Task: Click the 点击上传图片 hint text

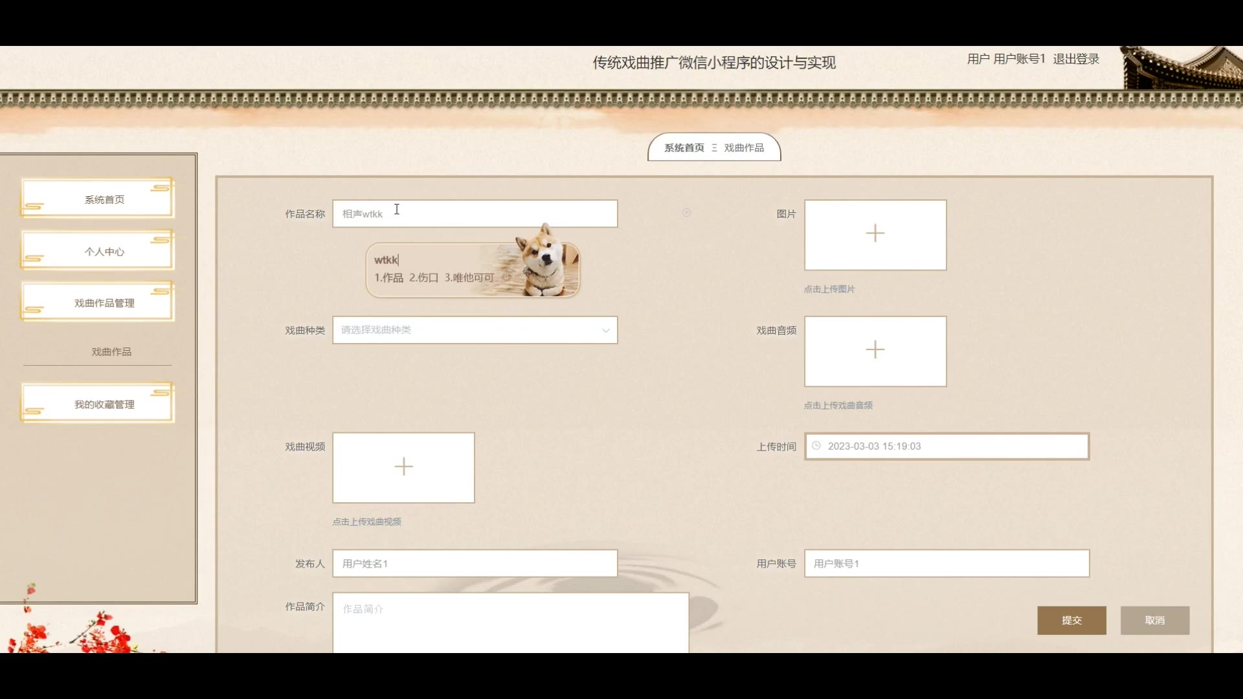Action: pyautogui.click(x=829, y=289)
